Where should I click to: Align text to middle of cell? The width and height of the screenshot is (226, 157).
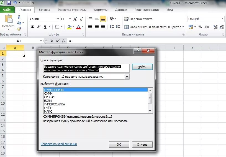[x=97, y=19]
